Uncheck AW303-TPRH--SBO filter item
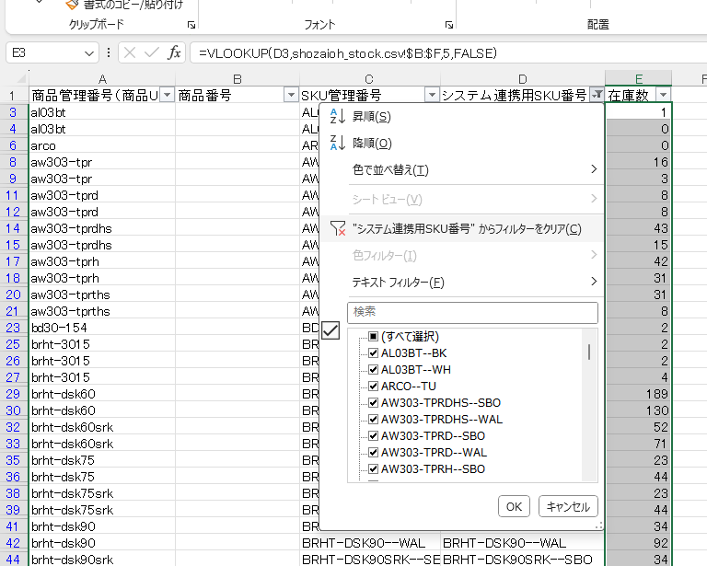This screenshot has height=566, width=707. point(374,469)
